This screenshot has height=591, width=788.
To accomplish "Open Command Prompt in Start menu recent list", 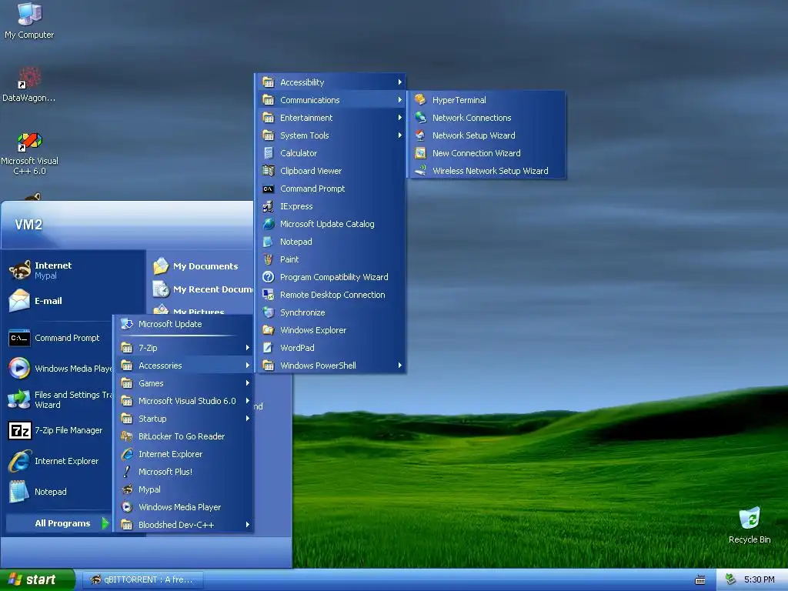I will [x=58, y=339].
